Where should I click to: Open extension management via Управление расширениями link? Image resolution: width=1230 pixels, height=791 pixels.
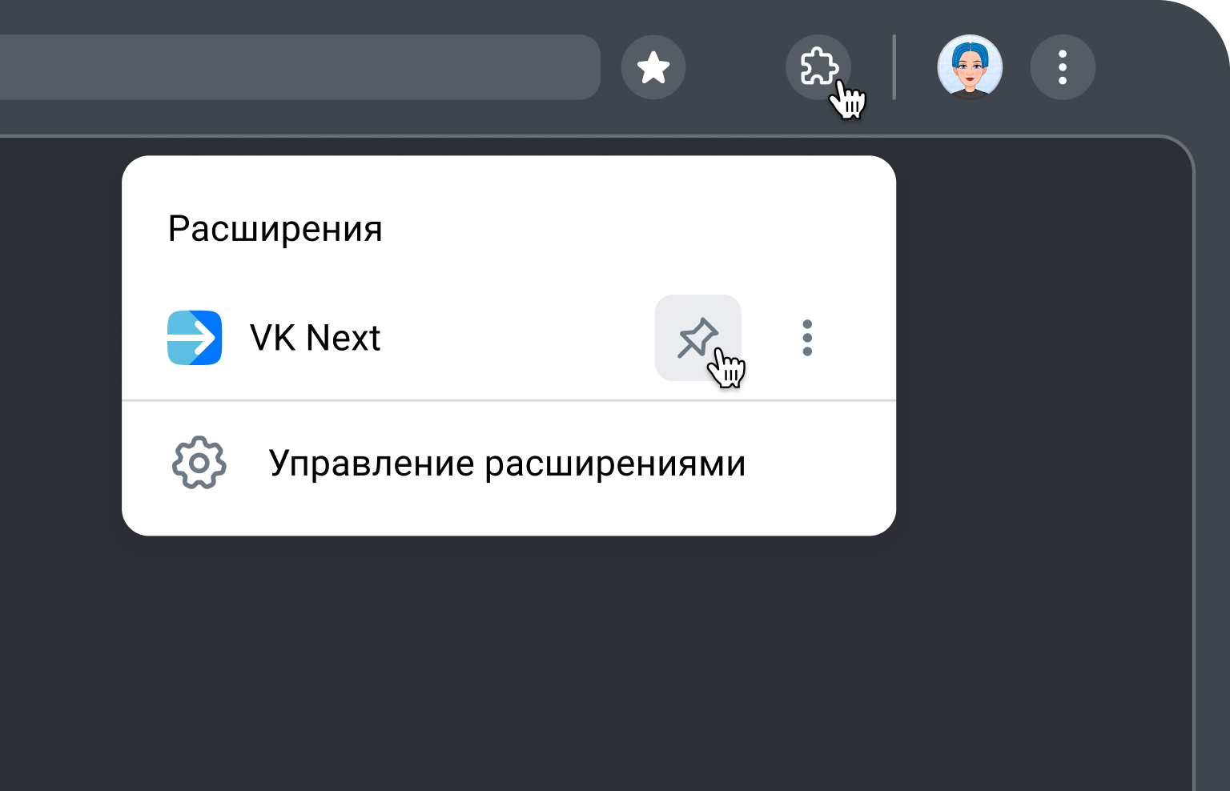(508, 463)
